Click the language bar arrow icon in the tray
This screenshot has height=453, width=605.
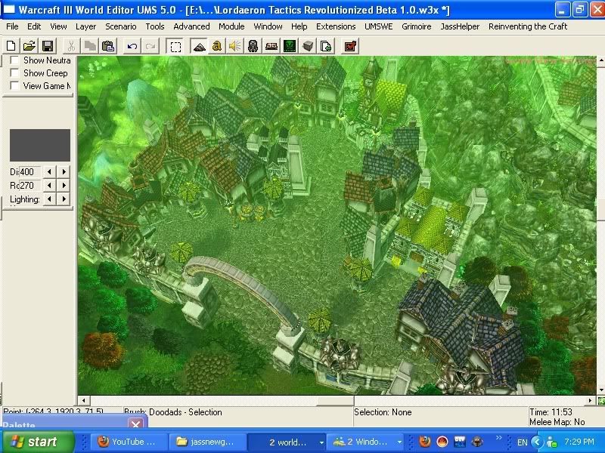[x=538, y=442]
